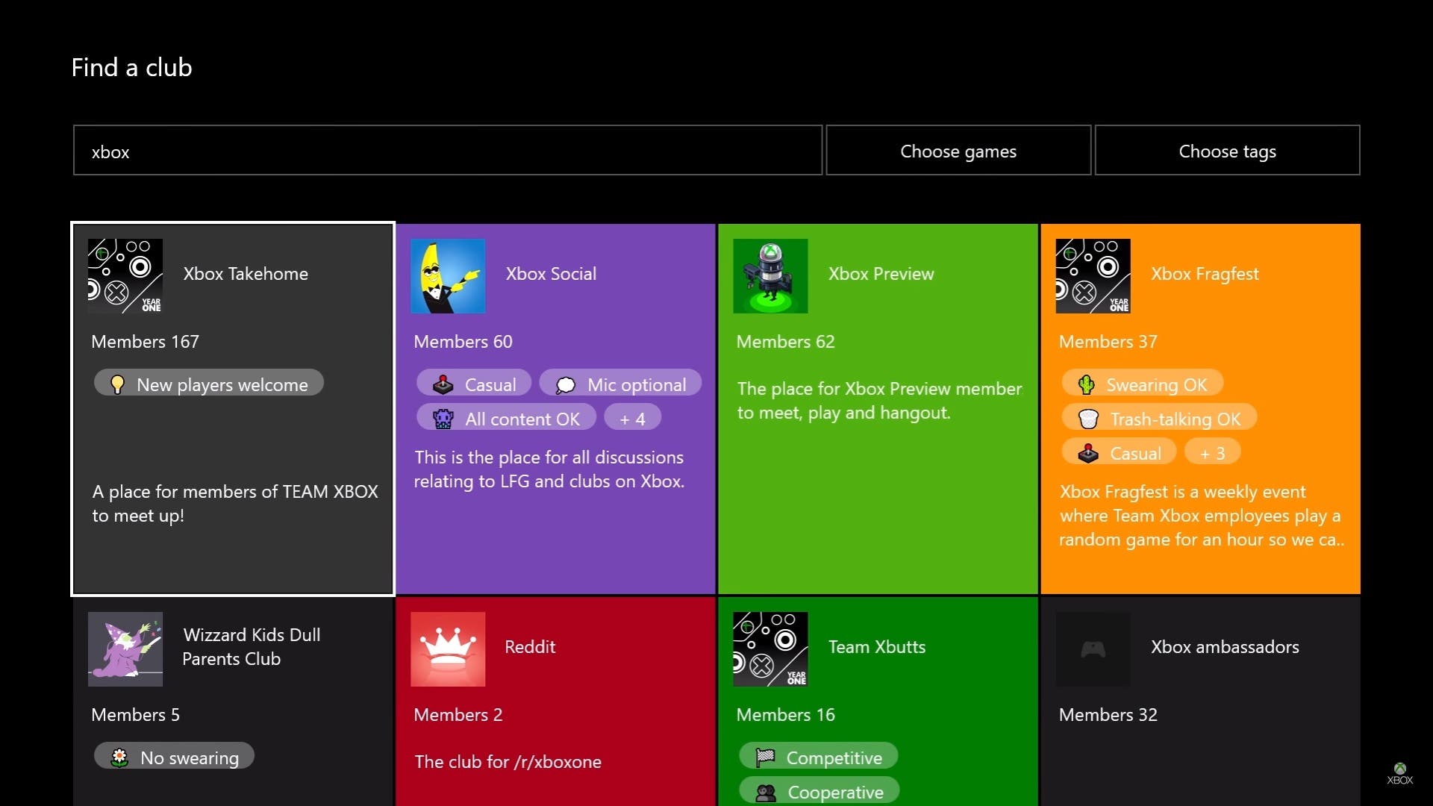Open the Wizzard Kids wizard avatar
This screenshot has width=1433, height=806.
click(125, 649)
